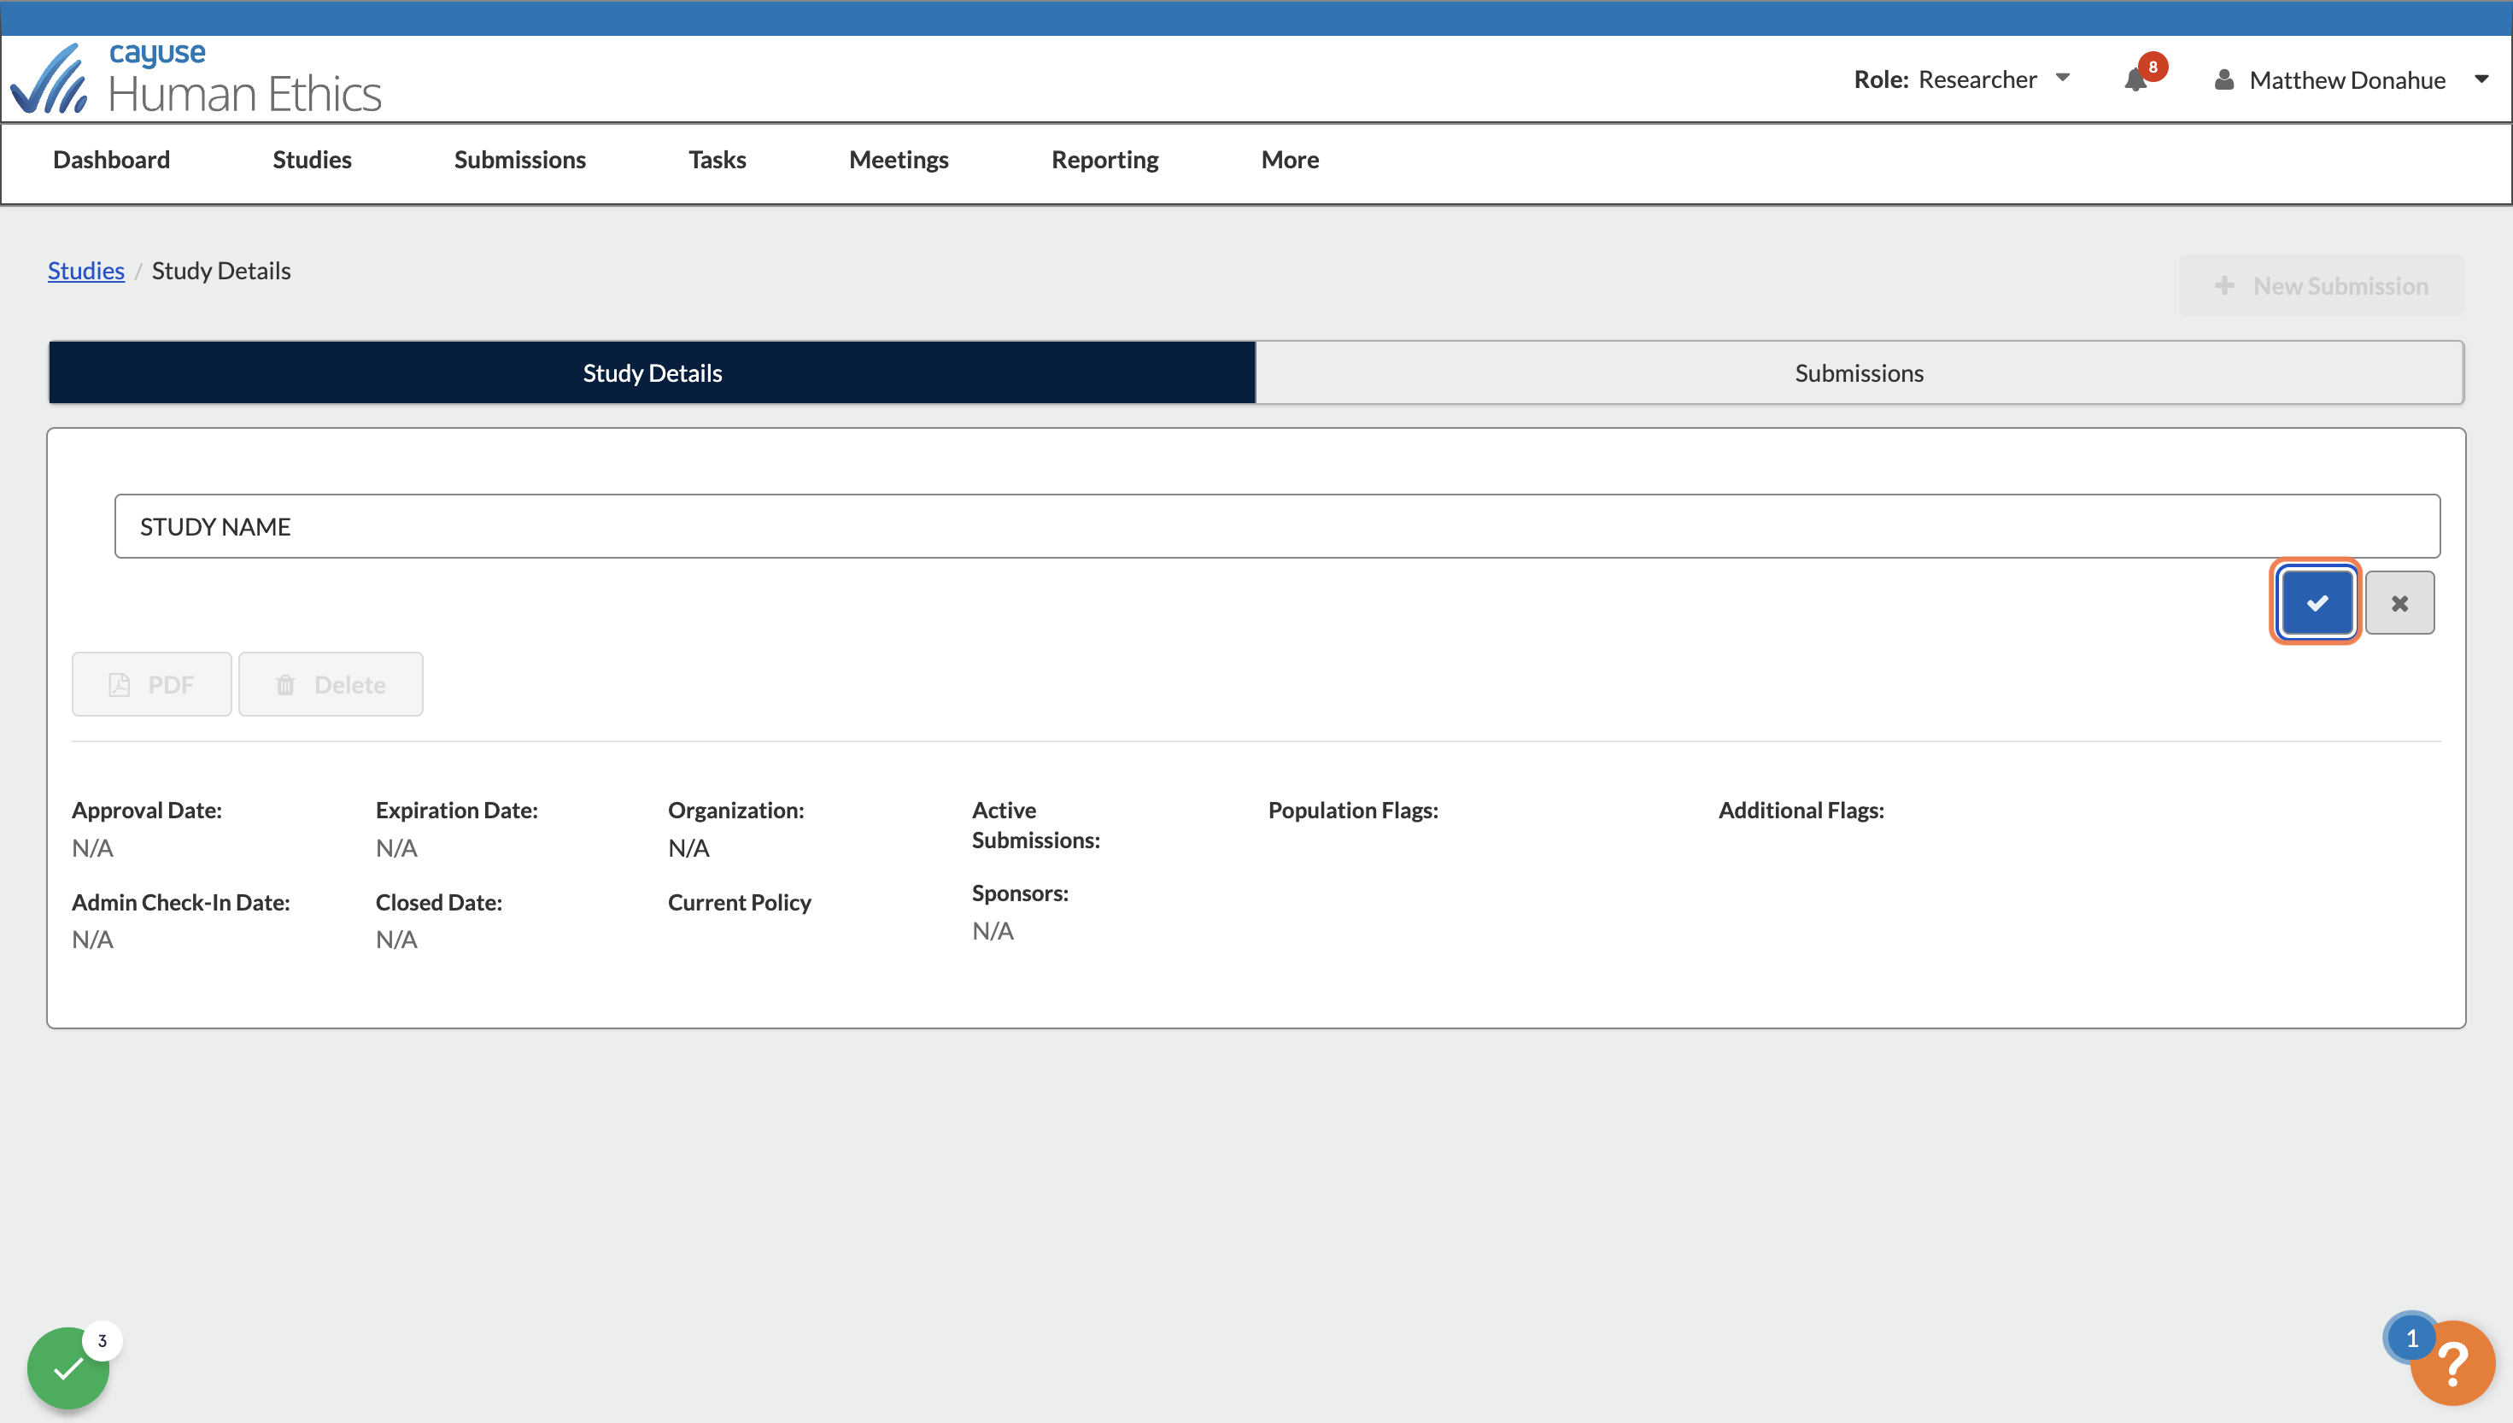The height and width of the screenshot is (1423, 2513).
Task: Switch to the Submissions tab
Action: pyautogui.click(x=1859, y=372)
